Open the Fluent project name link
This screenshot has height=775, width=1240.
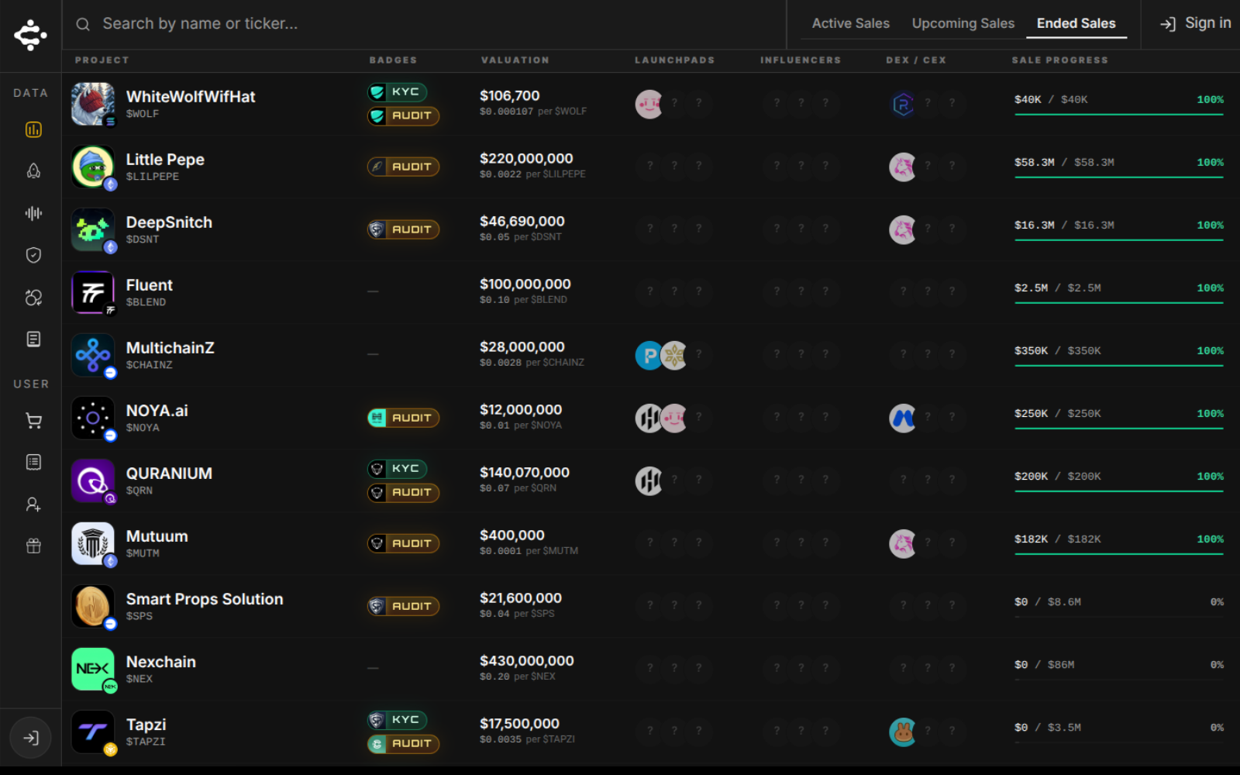click(x=150, y=285)
